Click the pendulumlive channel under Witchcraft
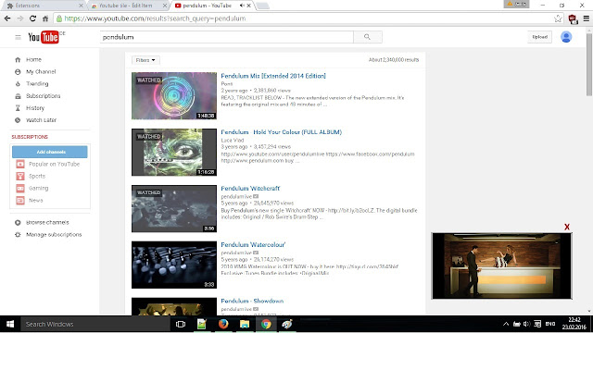 236,196
